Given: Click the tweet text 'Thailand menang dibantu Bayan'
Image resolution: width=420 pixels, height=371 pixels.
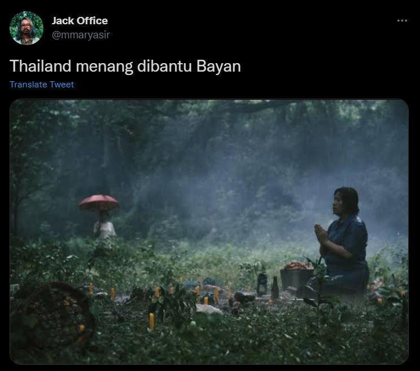Looking at the screenshot, I should click(125, 66).
